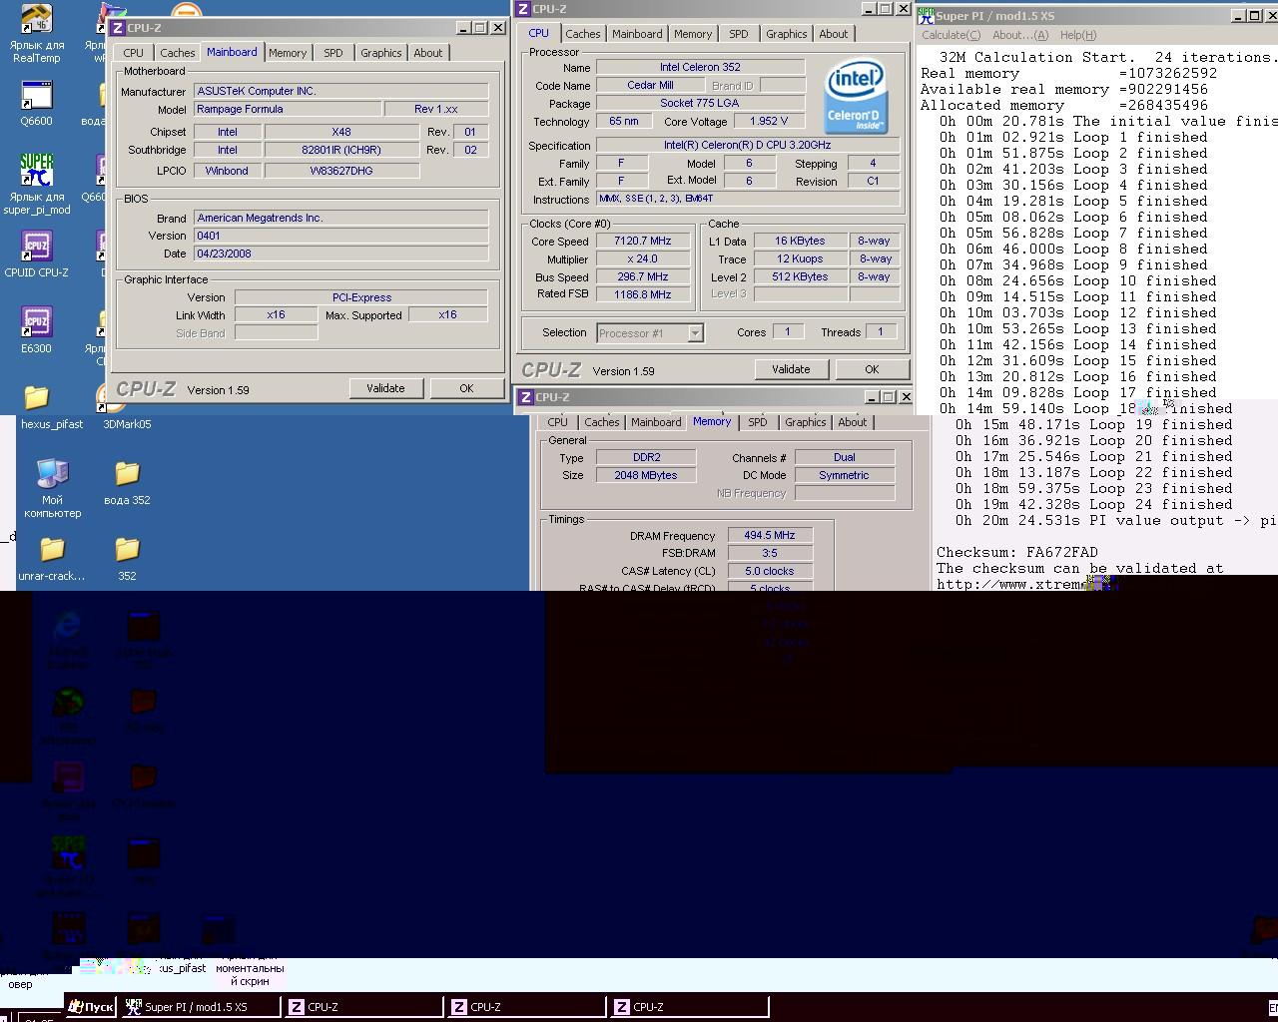Viewport: 1278px width, 1022px height.
Task: Open Caches tab in the CPU window
Action: coord(583,34)
